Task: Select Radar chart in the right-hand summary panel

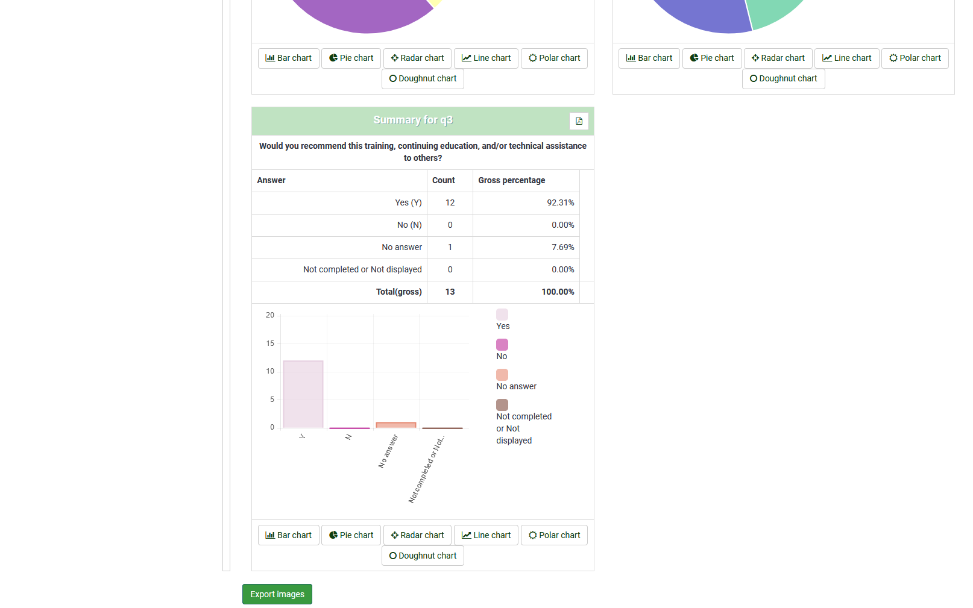Action: pyautogui.click(x=778, y=58)
